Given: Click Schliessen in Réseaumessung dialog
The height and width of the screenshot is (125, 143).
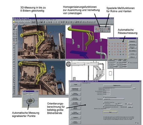Looking at the screenshot, I should (x=132, y=57).
